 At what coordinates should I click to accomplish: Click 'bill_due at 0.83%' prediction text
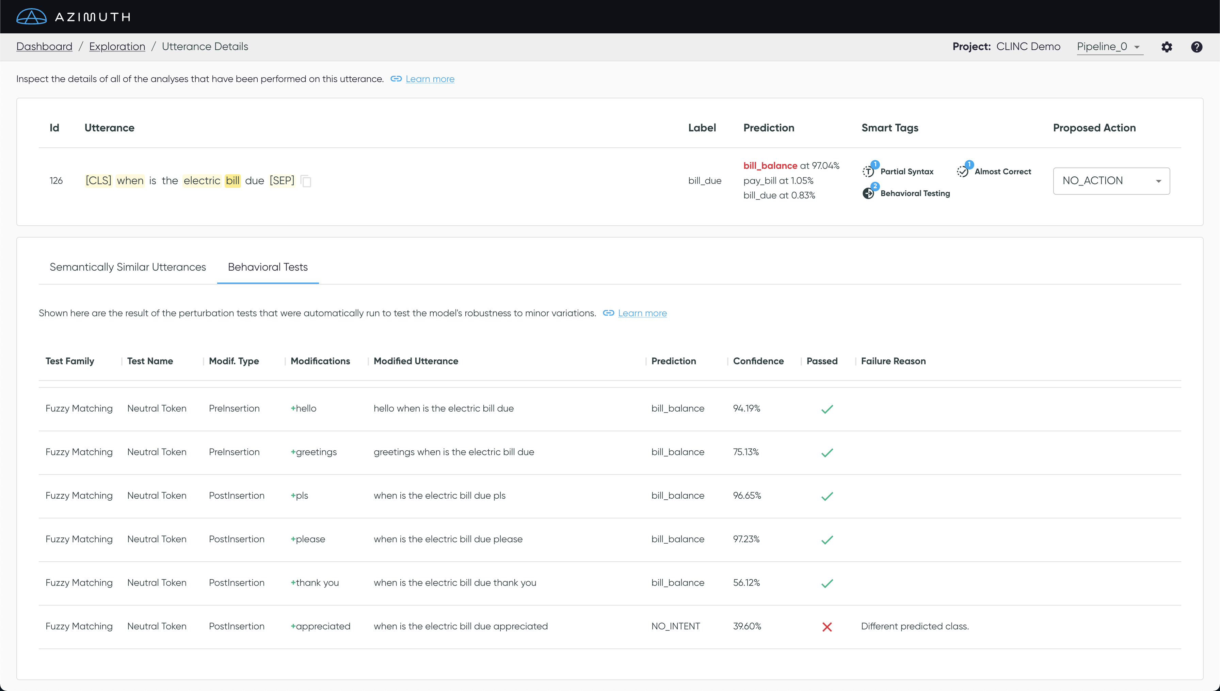point(779,195)
